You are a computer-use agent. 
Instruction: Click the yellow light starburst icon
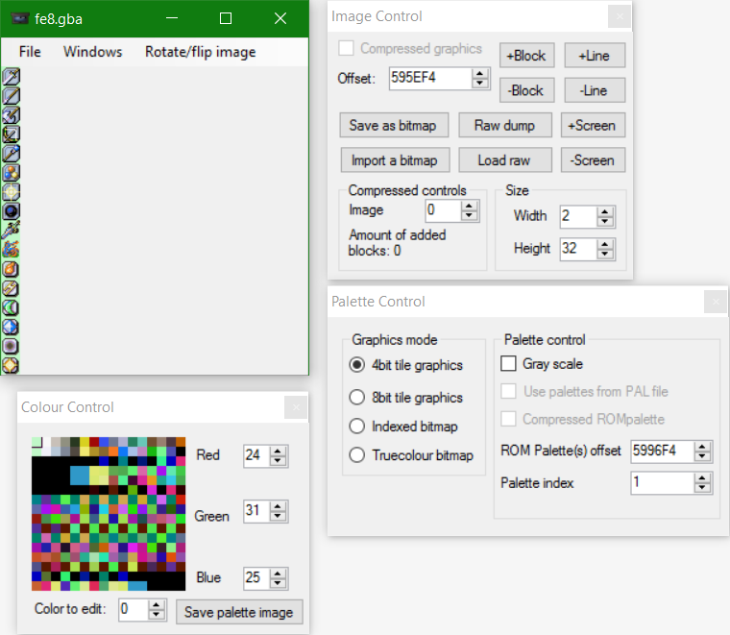(x=12, y=191)
